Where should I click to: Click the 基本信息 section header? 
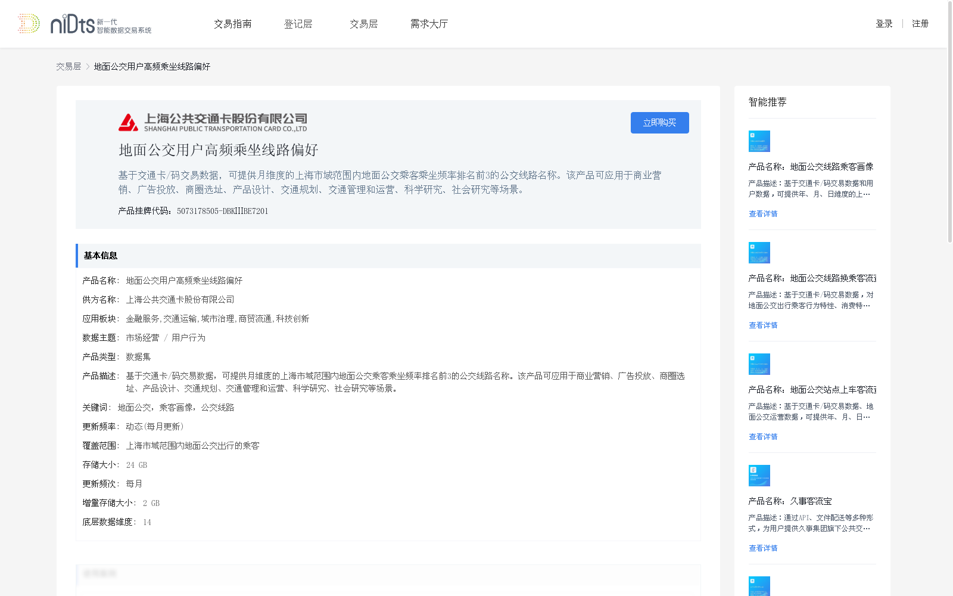click(x=388, y=256)
